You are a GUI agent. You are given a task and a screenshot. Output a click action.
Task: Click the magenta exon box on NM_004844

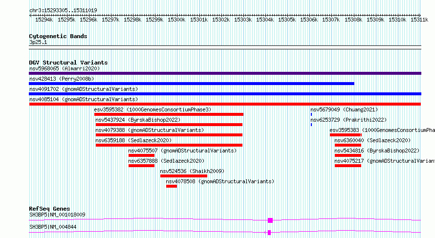[x=269, y=233]
